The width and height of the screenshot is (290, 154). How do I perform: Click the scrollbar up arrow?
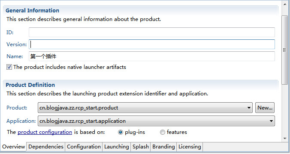[x=285, y=4]
